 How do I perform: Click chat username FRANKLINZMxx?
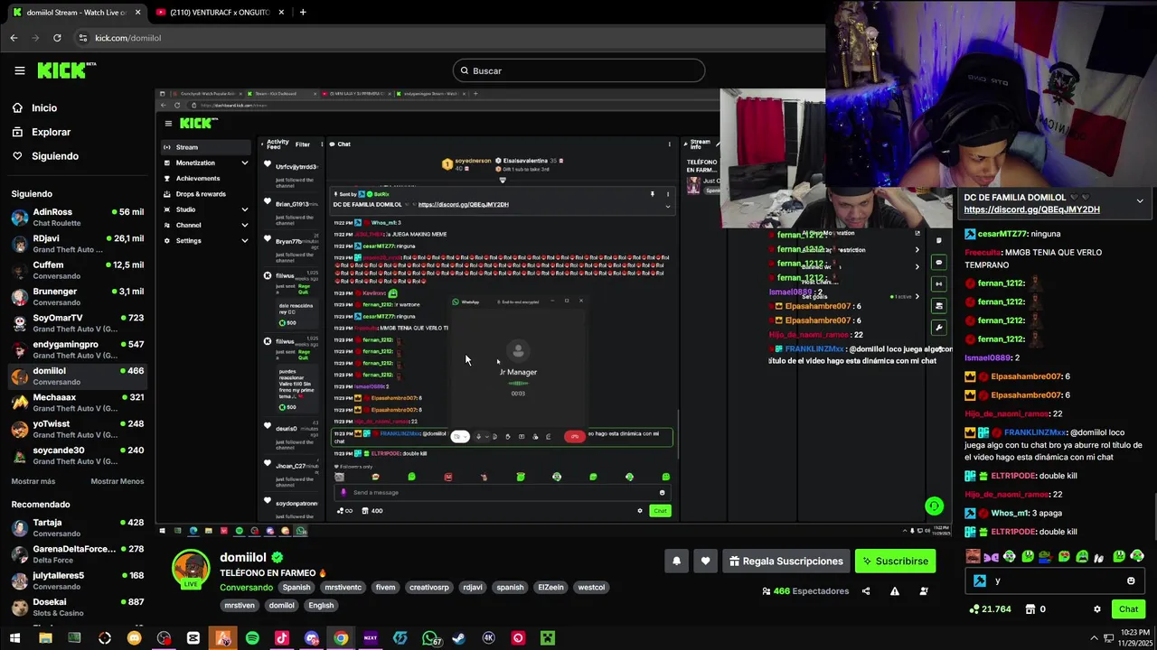(1037, 432)
